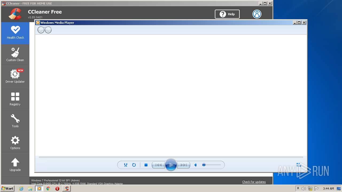Viewport: 342px width, 192px height.
Task: Click the taskbar clock showing 3:44 AM
Action: (x=328, y=189)
